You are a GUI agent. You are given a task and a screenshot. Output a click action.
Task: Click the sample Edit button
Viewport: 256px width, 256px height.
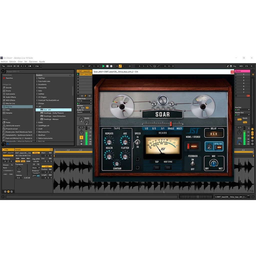18,158
